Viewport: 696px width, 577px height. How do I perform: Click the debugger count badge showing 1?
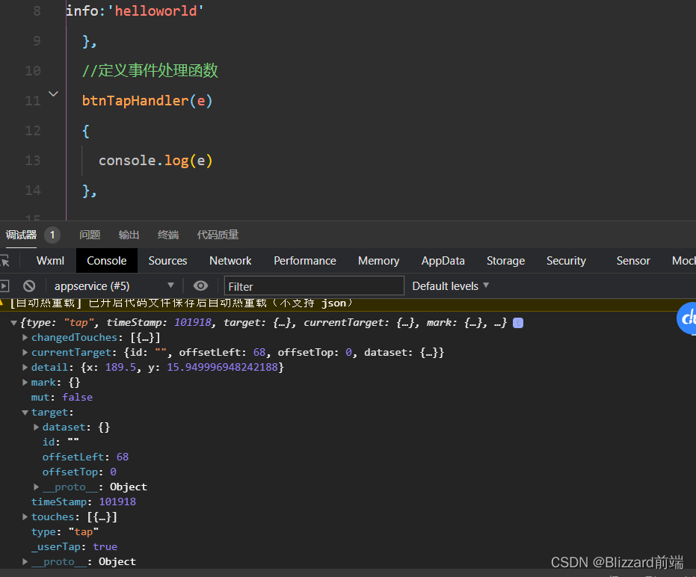52,235
